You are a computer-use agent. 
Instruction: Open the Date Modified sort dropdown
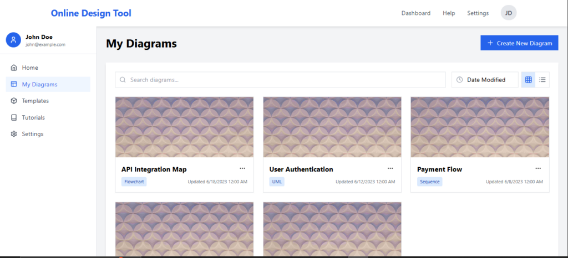(485, 80)
